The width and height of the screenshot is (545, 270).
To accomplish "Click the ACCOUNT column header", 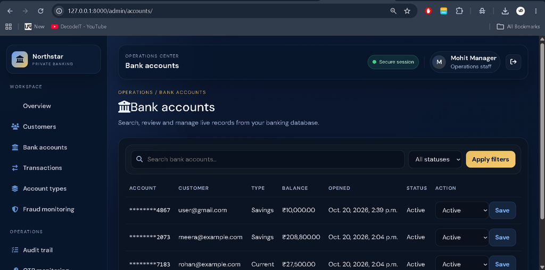I will click(x=143, y=188).
